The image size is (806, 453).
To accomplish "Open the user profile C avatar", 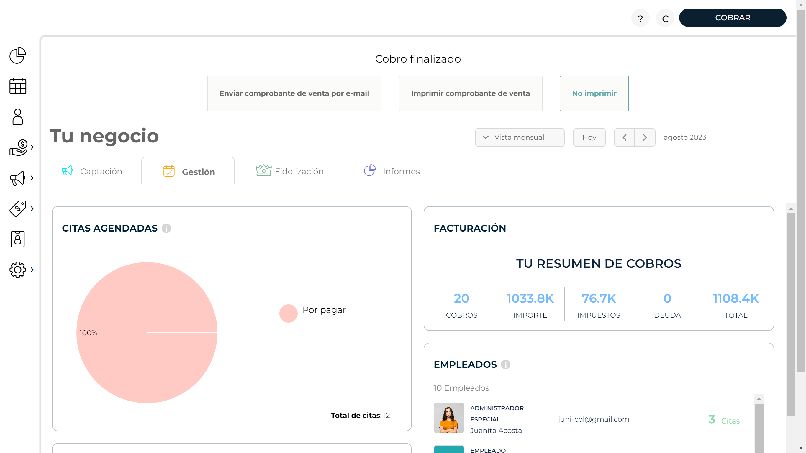I will (x=665, y=18).
